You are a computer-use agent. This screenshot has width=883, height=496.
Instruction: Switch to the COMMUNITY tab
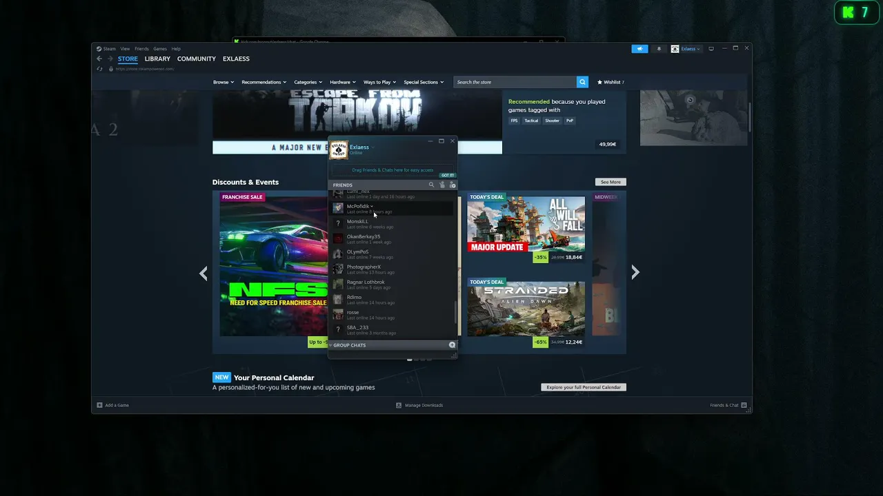point(197,59)
